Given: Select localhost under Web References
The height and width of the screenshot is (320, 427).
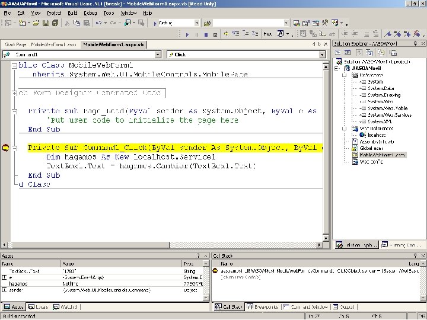Looking at the screenshot, I should coord(377,135).
